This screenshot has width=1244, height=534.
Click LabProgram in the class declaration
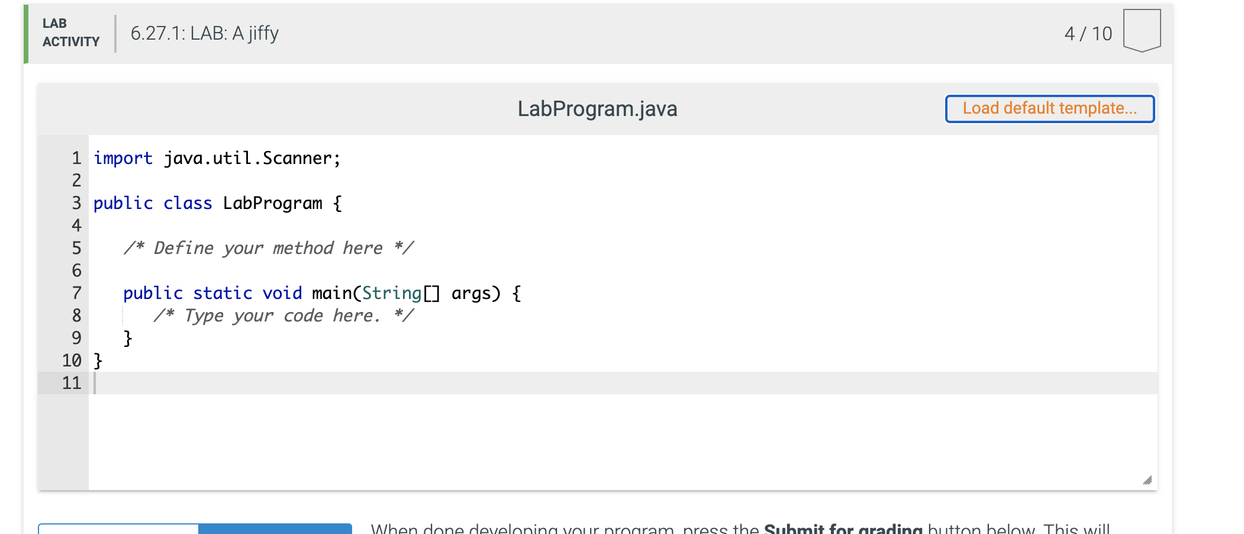click(x=273, y=203)
